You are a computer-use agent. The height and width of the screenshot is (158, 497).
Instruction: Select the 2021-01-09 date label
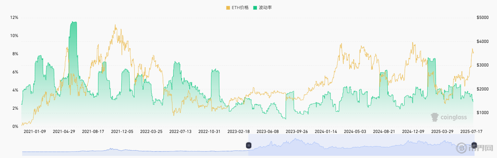[x=35, y=131]
